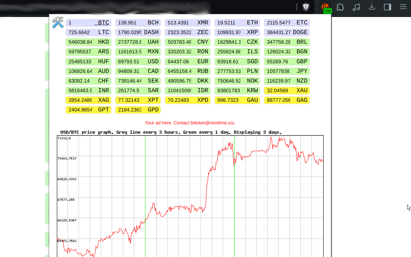Select the XMR currency cell
The width and height of the screenshot is (411, 257).
188,23
